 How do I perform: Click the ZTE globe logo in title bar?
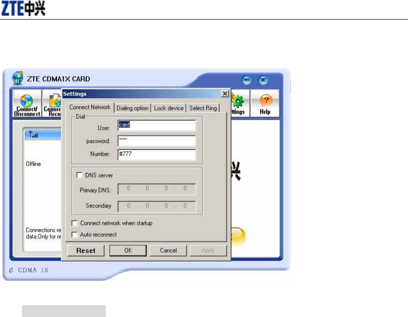point(18,78)
